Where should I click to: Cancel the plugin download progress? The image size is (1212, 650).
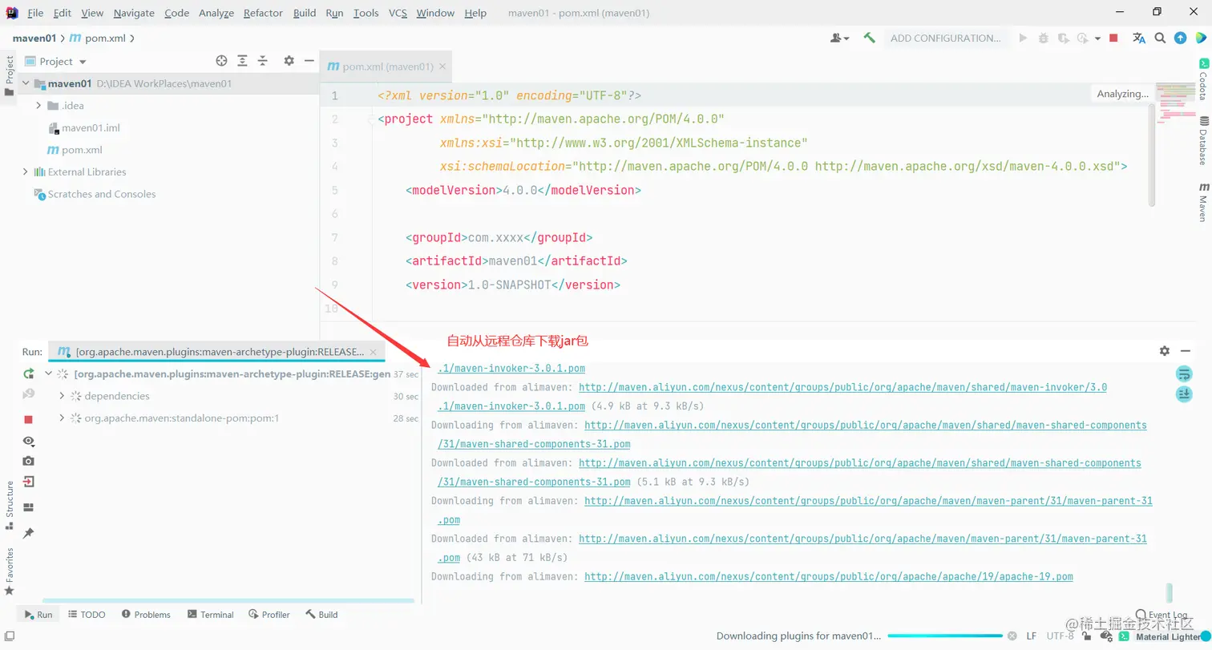point(1011,636)
